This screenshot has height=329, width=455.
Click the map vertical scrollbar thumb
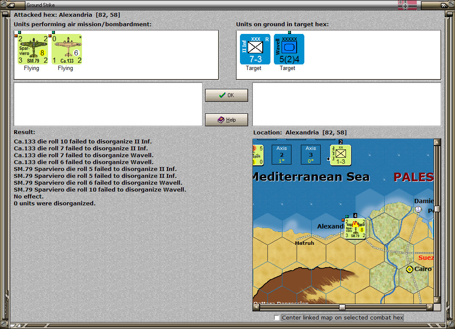point(437,209)
